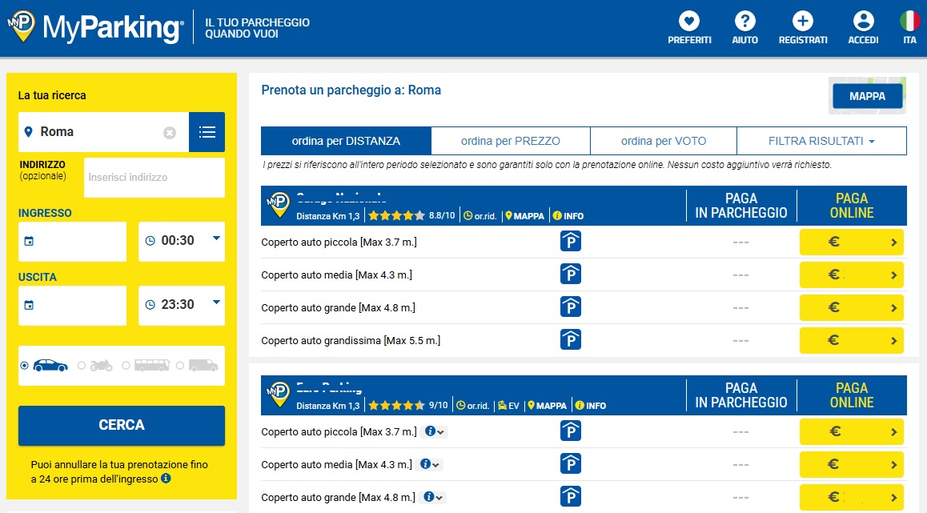The height and width of the screenshot is (513, 927).
Task: Open the Aiuto help icon
Action: [x=745, y=22]
